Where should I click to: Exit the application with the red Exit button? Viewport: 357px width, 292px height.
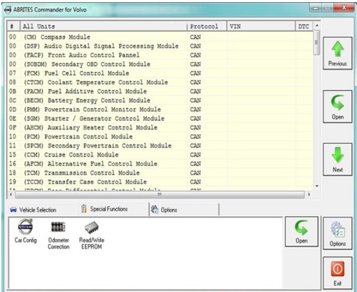point(338,273)
